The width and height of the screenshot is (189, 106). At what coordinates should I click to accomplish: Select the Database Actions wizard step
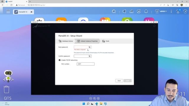point(66,41)
